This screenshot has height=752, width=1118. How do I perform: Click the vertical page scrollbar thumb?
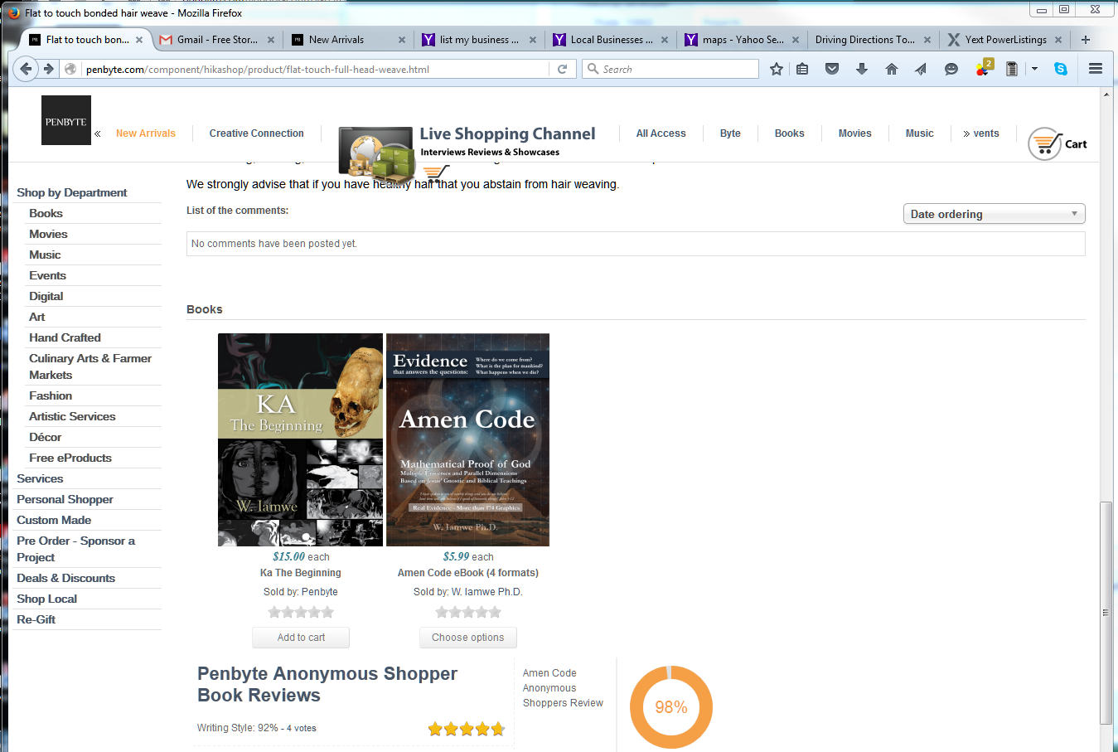coord(1106,613)
